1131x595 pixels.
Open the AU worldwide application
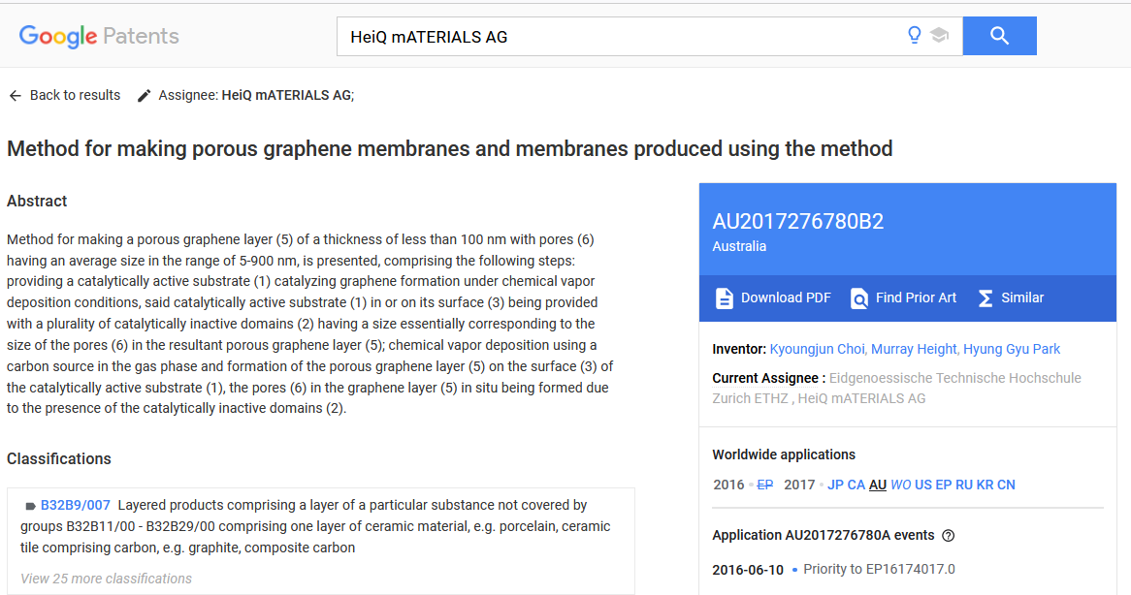click(x=878, y=485)
